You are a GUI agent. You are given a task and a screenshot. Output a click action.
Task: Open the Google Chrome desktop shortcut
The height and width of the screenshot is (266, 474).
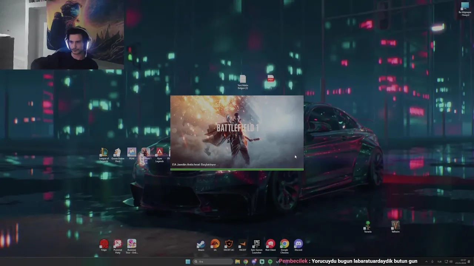284,246
